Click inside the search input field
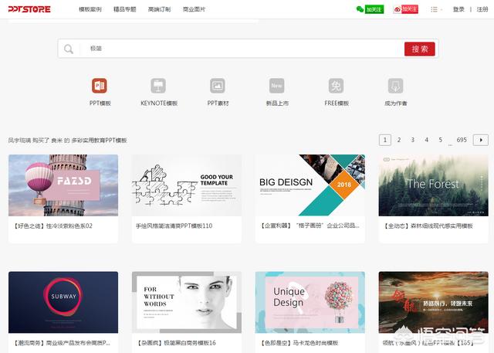494x353 pixels. [x=239, y=49]
